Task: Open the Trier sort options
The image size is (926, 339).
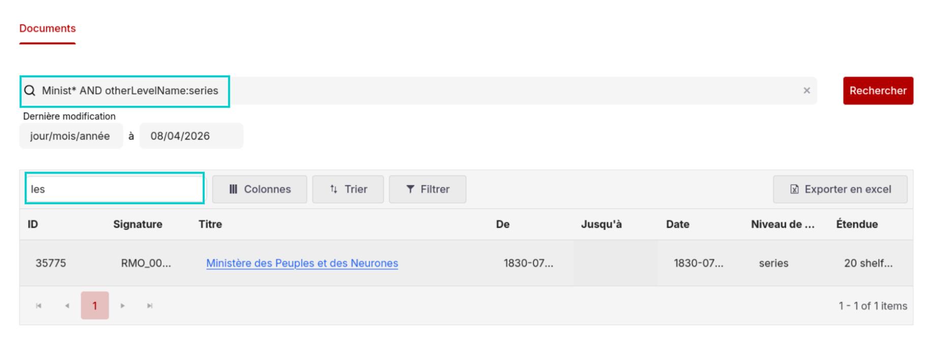Action: click(x=348, y=189)
